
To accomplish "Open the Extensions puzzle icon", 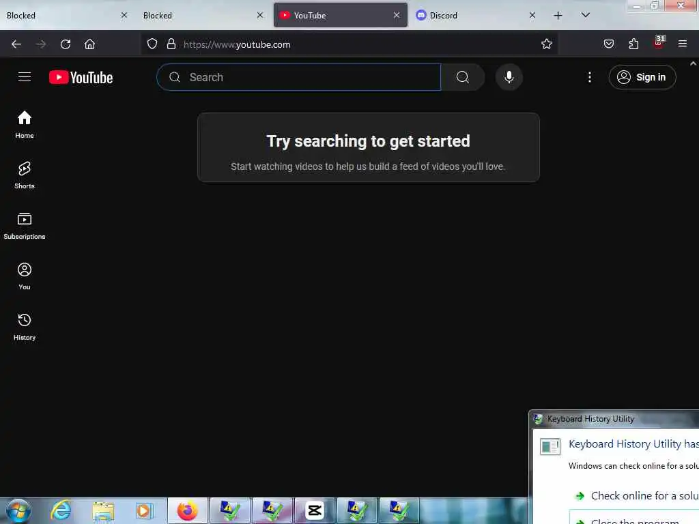I will 633,44.
